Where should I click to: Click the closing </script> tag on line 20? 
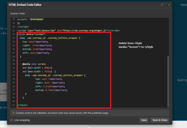23,27
